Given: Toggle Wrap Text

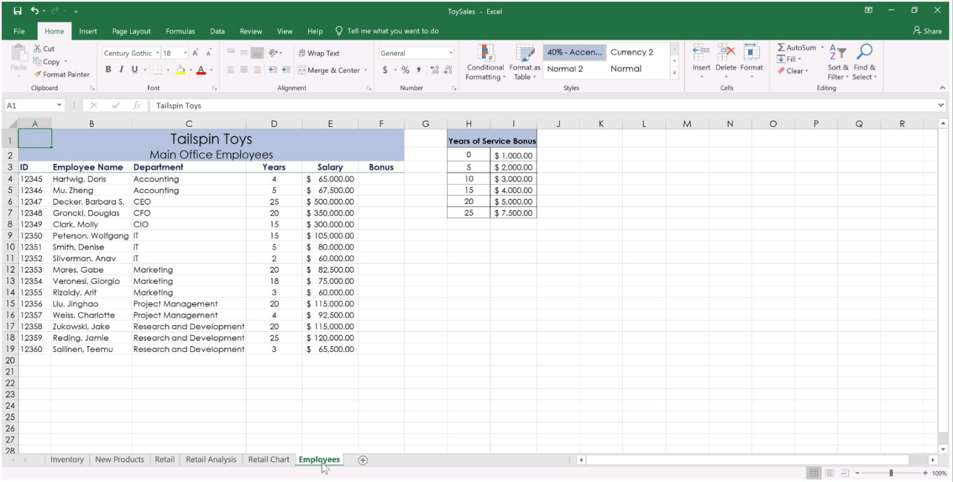Looking at the screenshot, I should pos(319,53).
